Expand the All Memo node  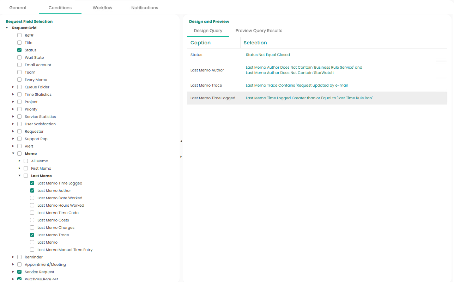click(19, 161)
